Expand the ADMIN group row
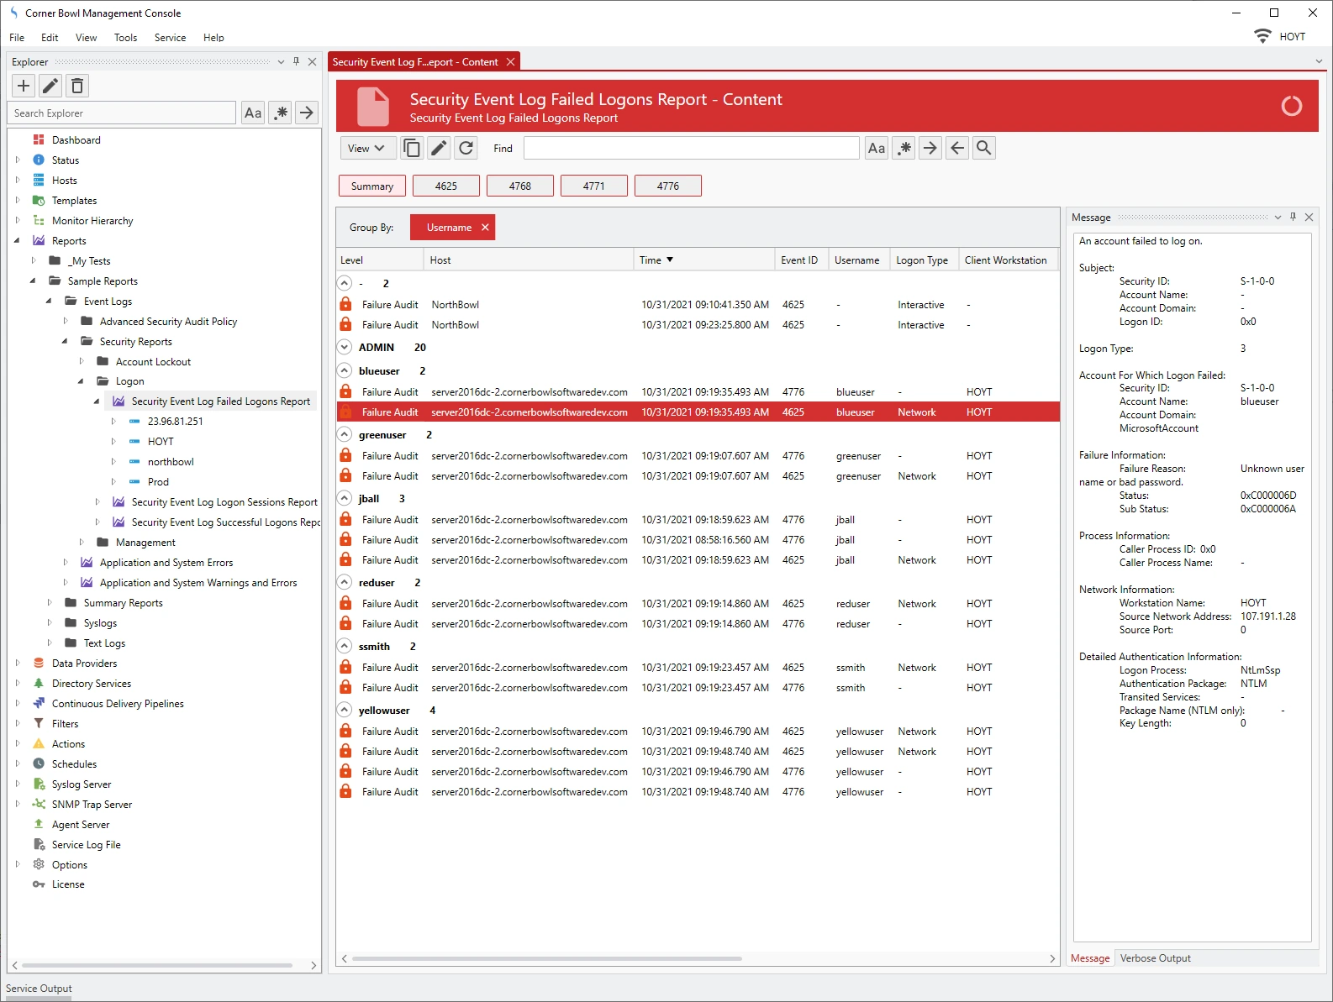 [x=345, y=347]
